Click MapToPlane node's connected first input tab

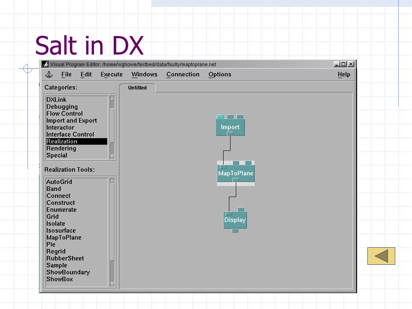(x=223, y=167)
